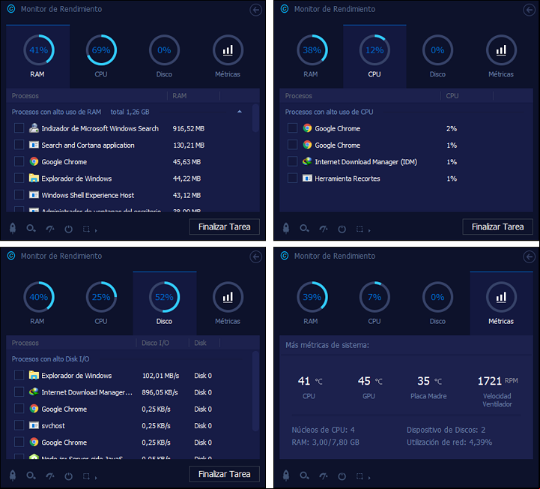The height and width of the screenshot is (489, 540).
Task: Switch to RAM tab showing 39%
Action: (312, 304)
